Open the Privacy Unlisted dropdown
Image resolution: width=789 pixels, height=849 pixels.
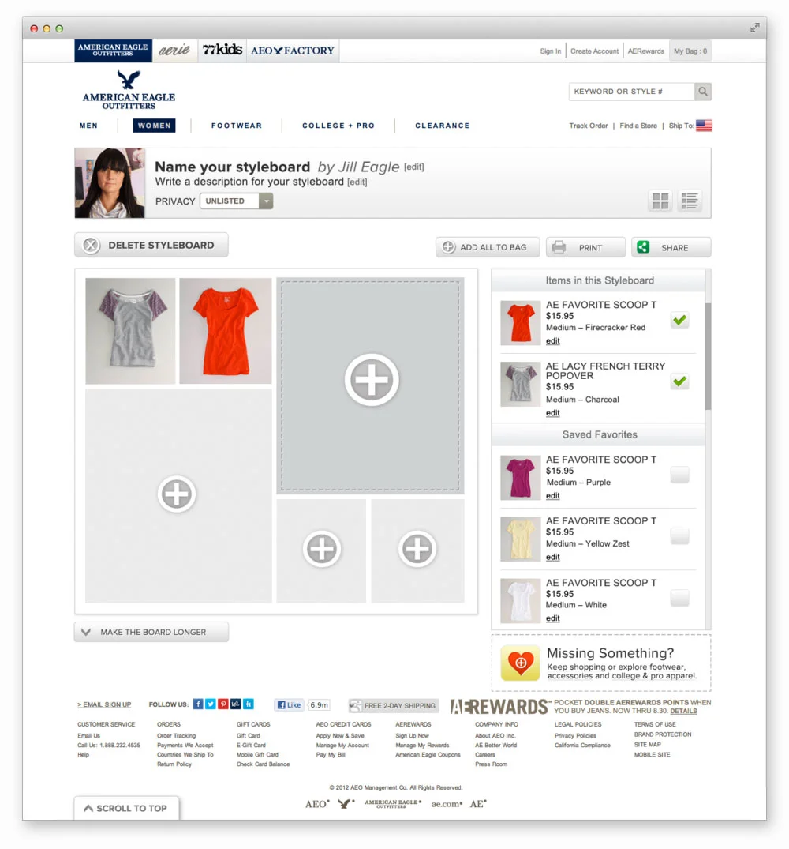(x=237, y=201)
